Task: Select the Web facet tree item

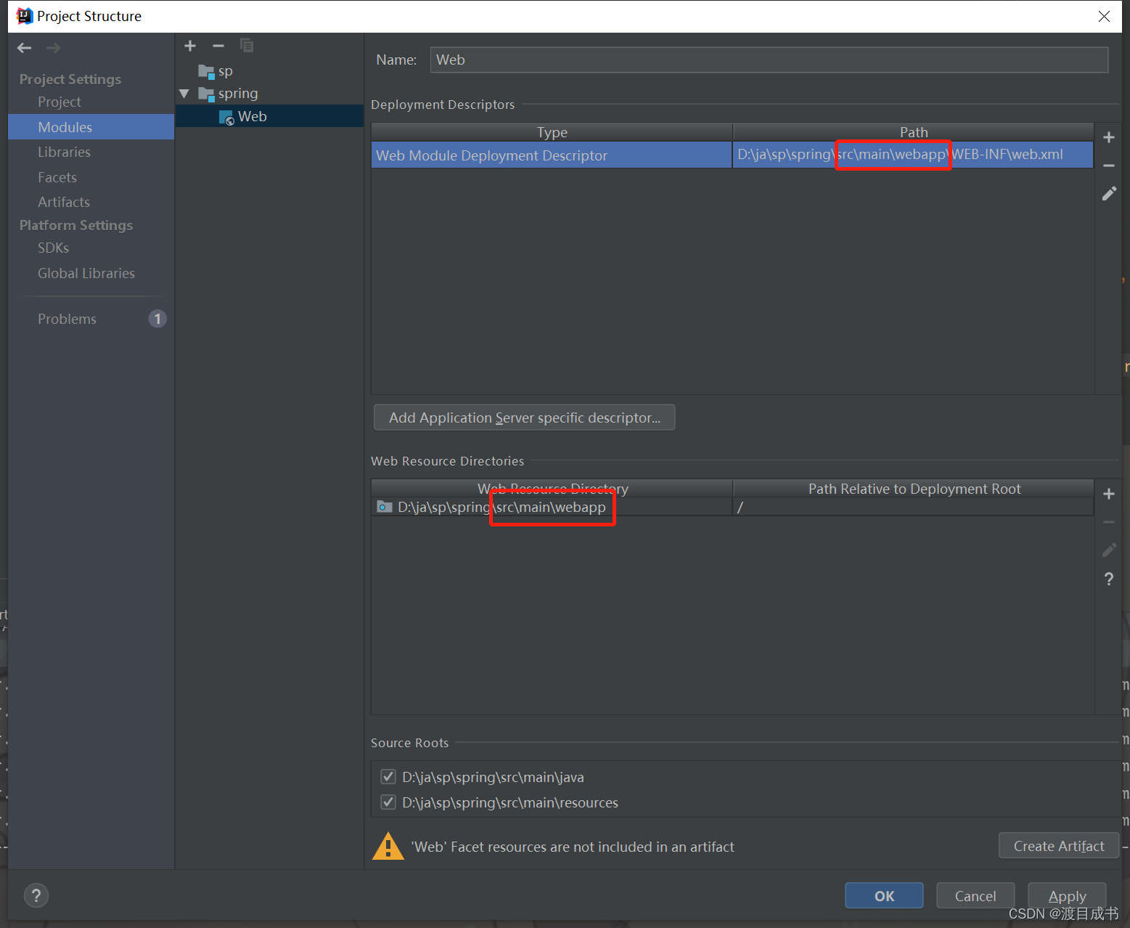Action: click(269, 116)
